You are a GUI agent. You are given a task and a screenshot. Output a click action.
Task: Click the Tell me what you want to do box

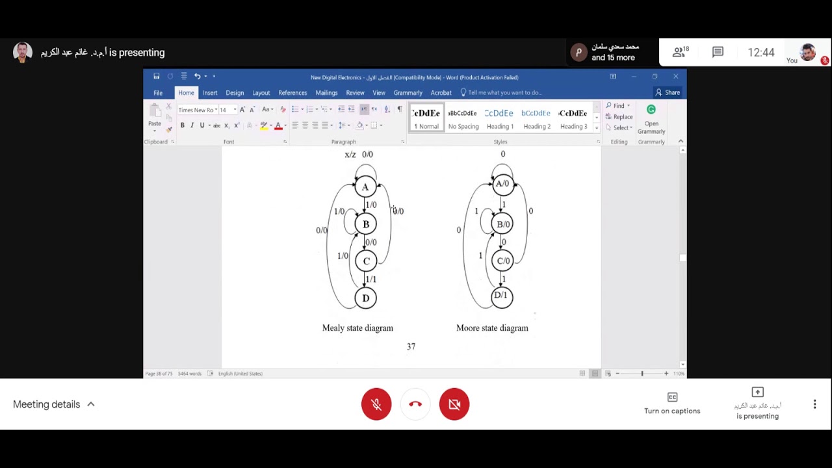[500, 93]
